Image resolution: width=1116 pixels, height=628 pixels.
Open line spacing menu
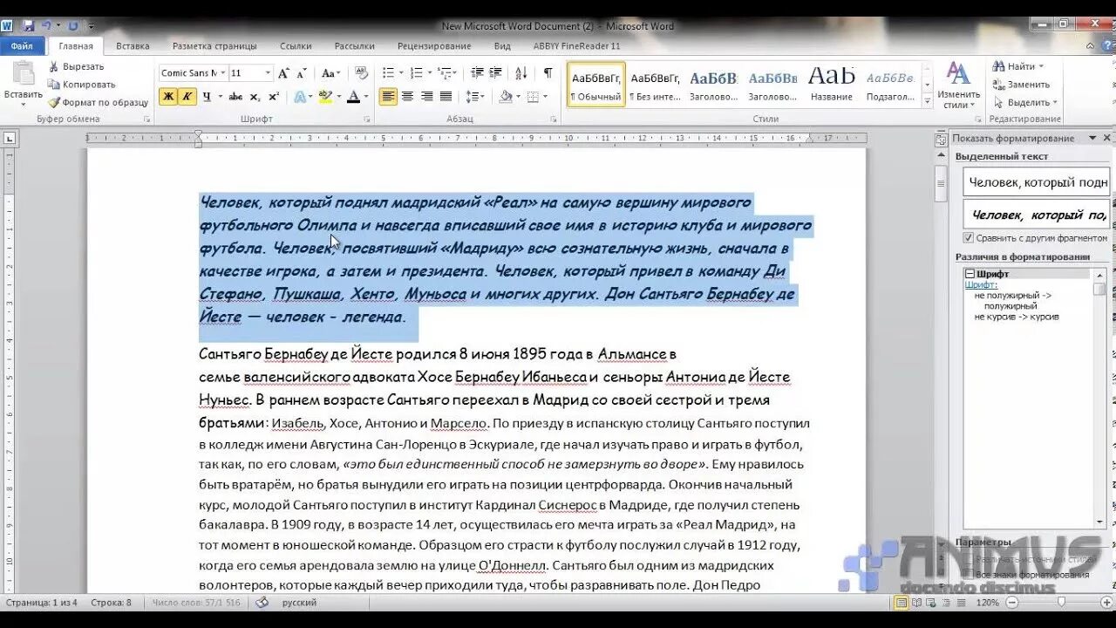tap(475, 97)
